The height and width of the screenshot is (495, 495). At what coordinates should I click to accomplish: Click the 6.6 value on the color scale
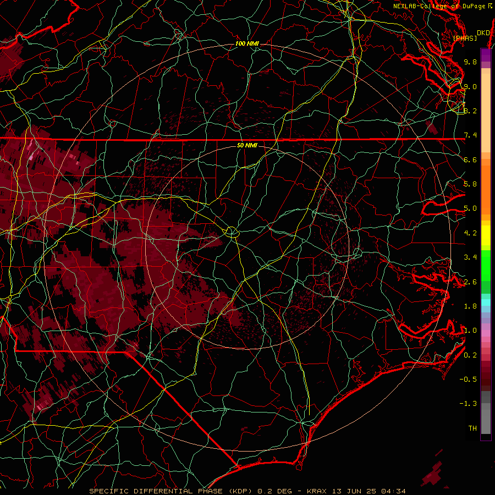click(470, 159)
